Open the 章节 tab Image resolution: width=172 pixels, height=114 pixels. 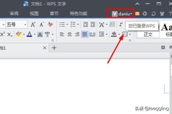(x=54, y=14)
